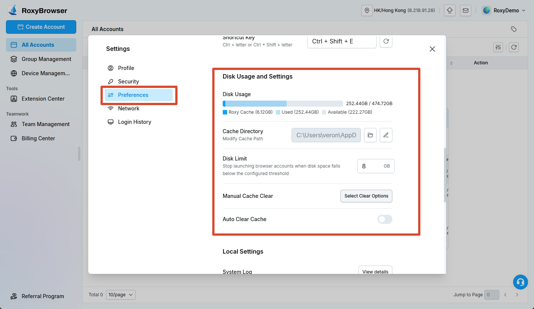Viewport: 534px width, 309px height.
Task: Click the Action column header
Action: tap(481, 63)
